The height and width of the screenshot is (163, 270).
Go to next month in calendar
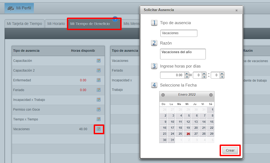pos(211,95)
